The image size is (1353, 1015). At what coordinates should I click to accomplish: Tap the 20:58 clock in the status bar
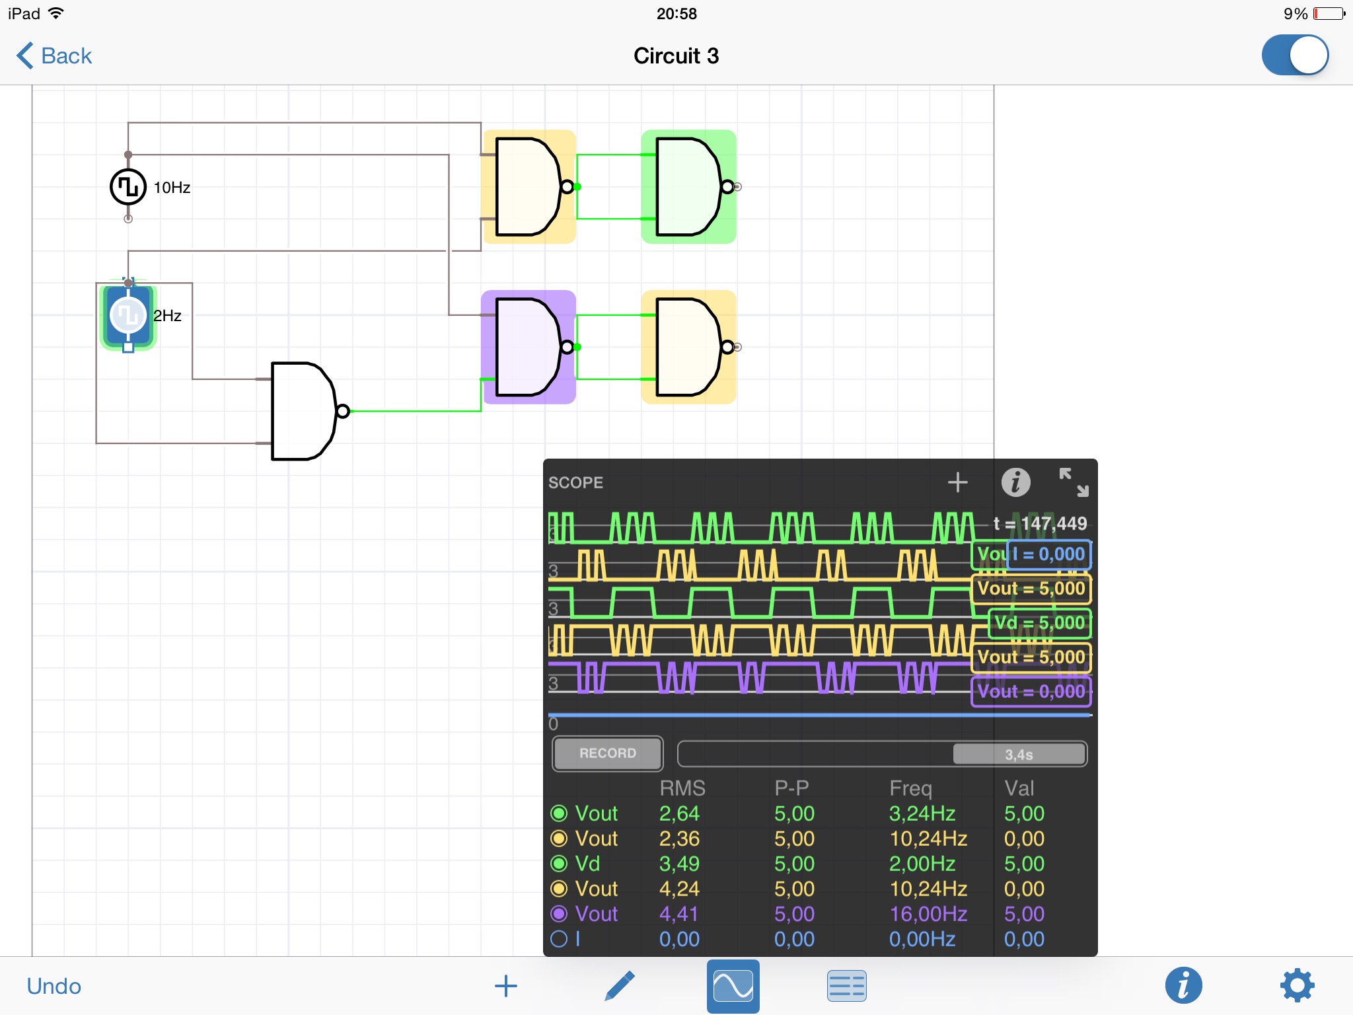[676, 13]
